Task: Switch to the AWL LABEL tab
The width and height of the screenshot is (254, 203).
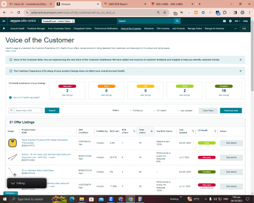Action: 172,4
